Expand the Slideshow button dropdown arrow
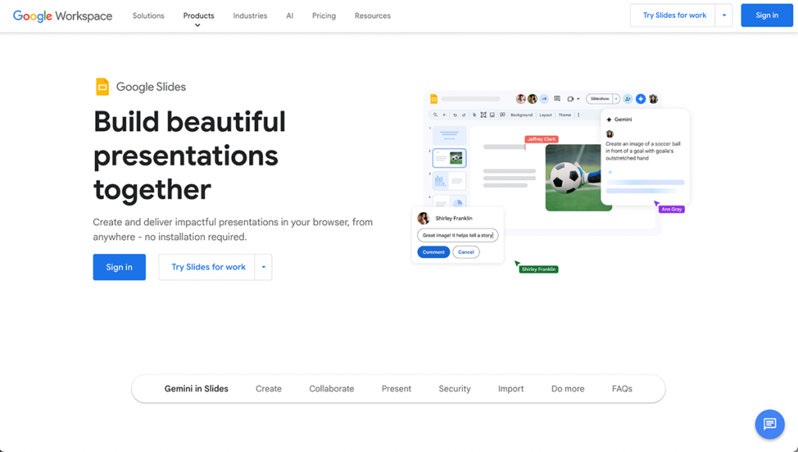Screen dimensions: 798x452 pos(616,98)
